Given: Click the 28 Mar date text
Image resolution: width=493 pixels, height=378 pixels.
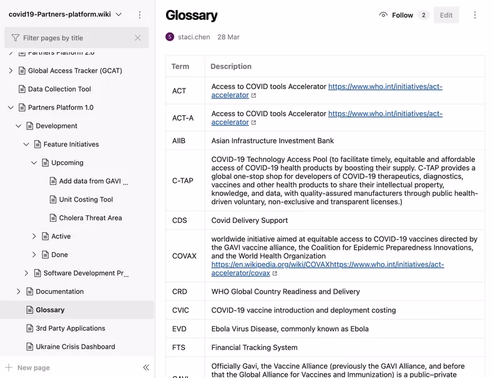Looking at the screenshot, I should coord(228,37).
